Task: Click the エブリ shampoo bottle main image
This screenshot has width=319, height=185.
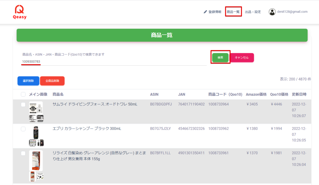Action: 36,132
